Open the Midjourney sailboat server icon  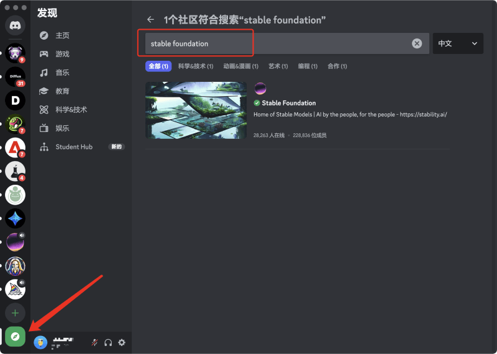(15, 289)
